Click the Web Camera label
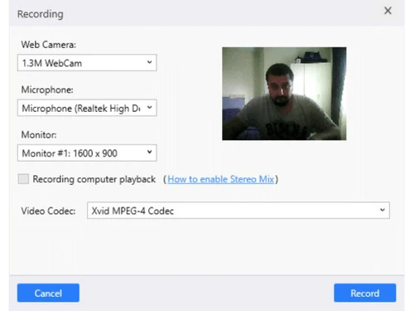This screenshot has width=414, height=311. click(x=49, y=45)
